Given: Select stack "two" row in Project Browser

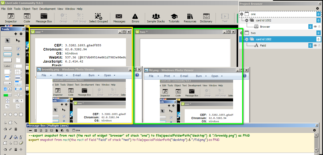Looking at the screenshot, I should (x=280, y=33).
